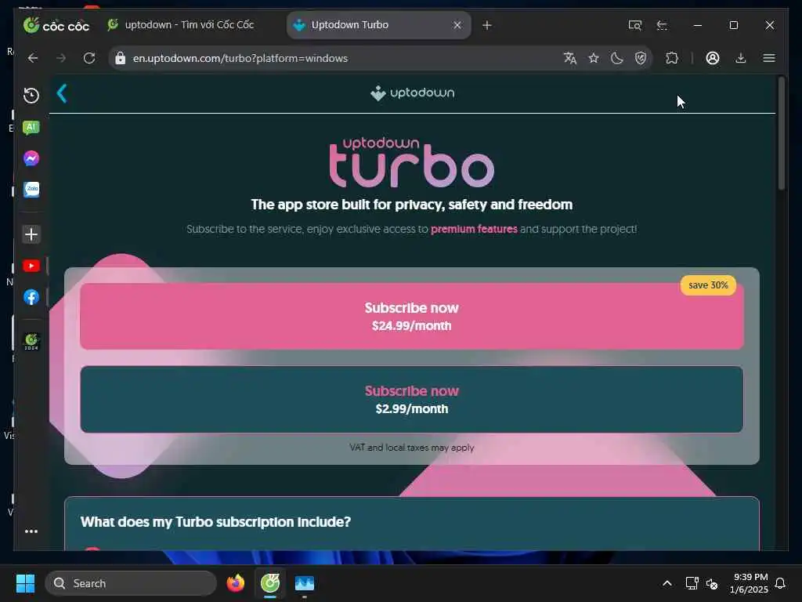Click the page back chevron arrow

[x=62, y=94]
